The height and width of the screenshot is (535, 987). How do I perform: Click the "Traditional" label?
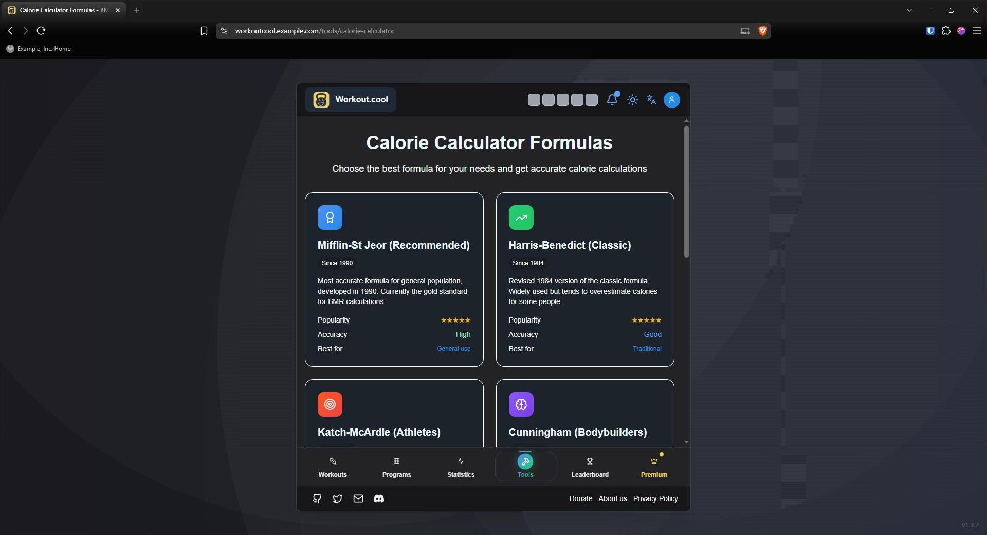[647, 349]
